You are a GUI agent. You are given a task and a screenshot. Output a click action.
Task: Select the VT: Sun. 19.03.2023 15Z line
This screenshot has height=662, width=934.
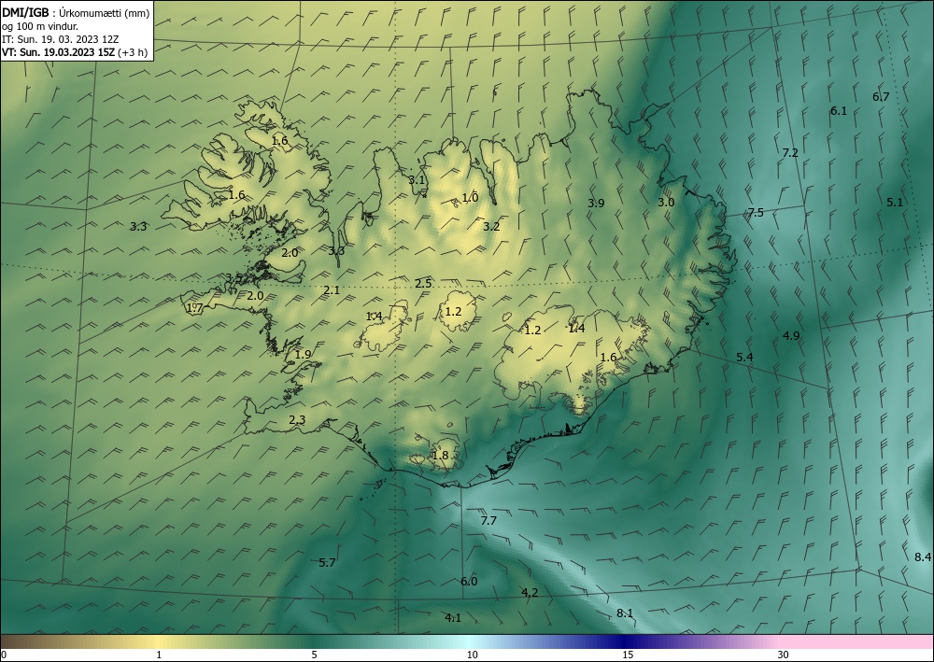[x=75, y=52]
